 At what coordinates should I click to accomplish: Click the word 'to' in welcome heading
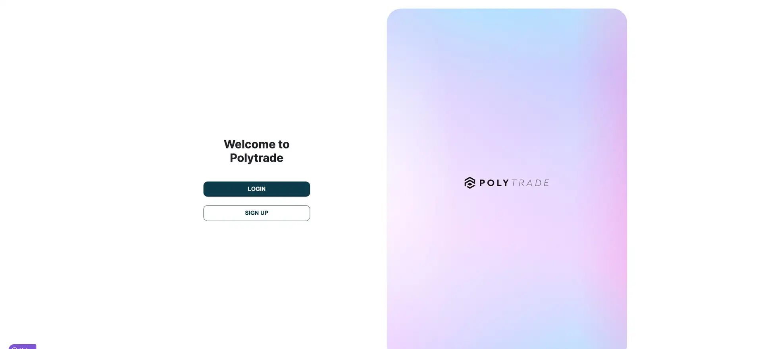pyautogui.click(x=284, y=144)
